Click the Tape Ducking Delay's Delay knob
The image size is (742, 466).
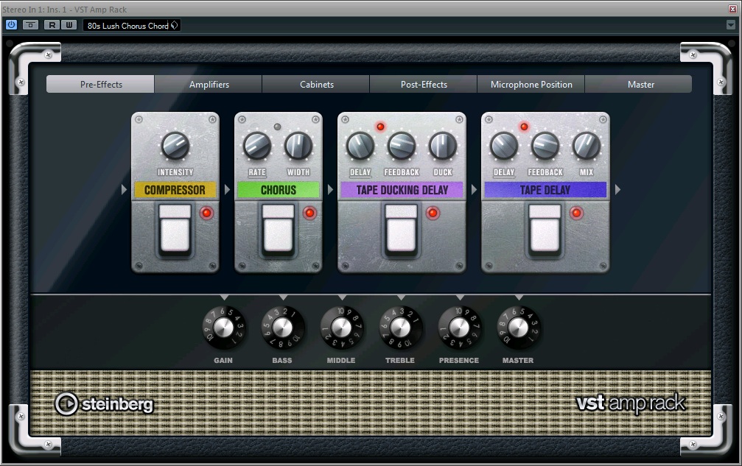360,146
